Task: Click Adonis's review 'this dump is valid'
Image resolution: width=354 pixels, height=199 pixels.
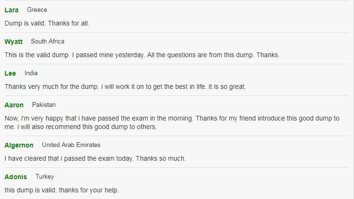Action: (x=61, y=190)
